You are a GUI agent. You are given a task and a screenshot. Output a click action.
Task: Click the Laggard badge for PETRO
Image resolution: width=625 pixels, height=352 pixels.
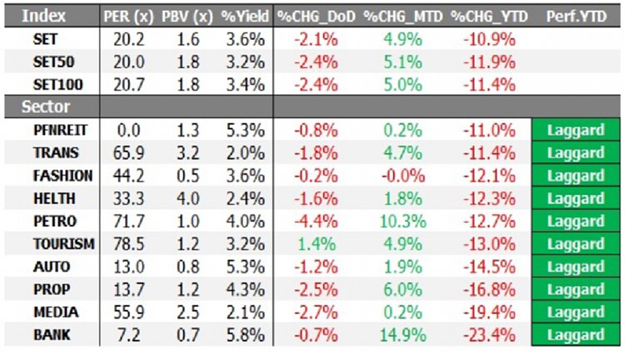click(576, 221)
